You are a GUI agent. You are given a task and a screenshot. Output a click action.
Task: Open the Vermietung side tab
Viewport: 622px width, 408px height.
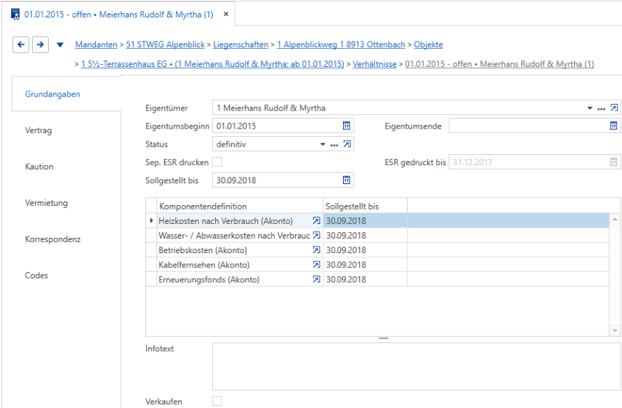(x=47, y=203)
